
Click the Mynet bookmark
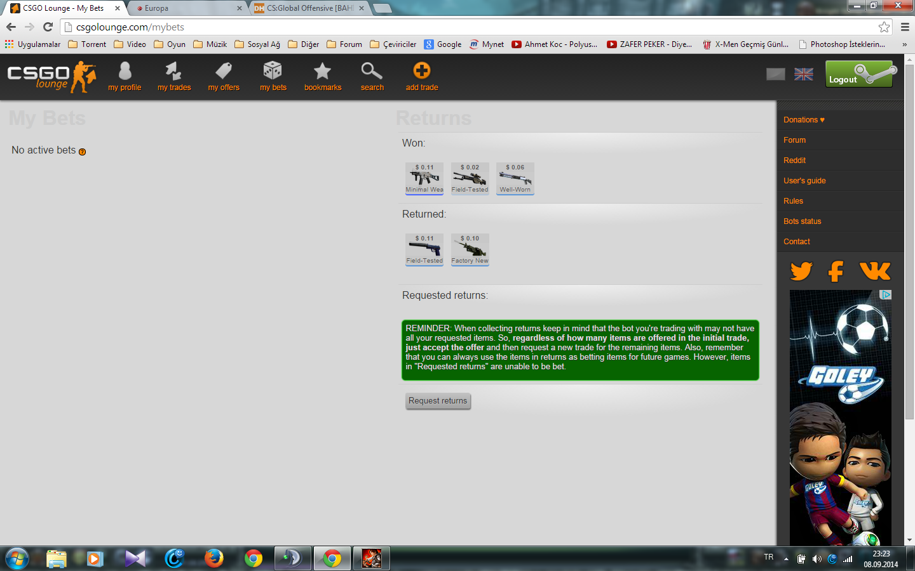point(487,44)
